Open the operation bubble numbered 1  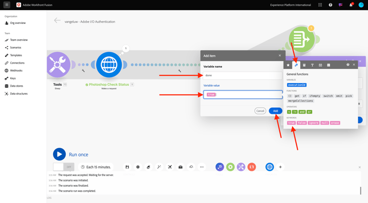(126, 48)
